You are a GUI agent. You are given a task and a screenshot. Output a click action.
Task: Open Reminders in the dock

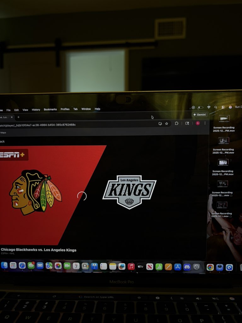tap(103, 266)
